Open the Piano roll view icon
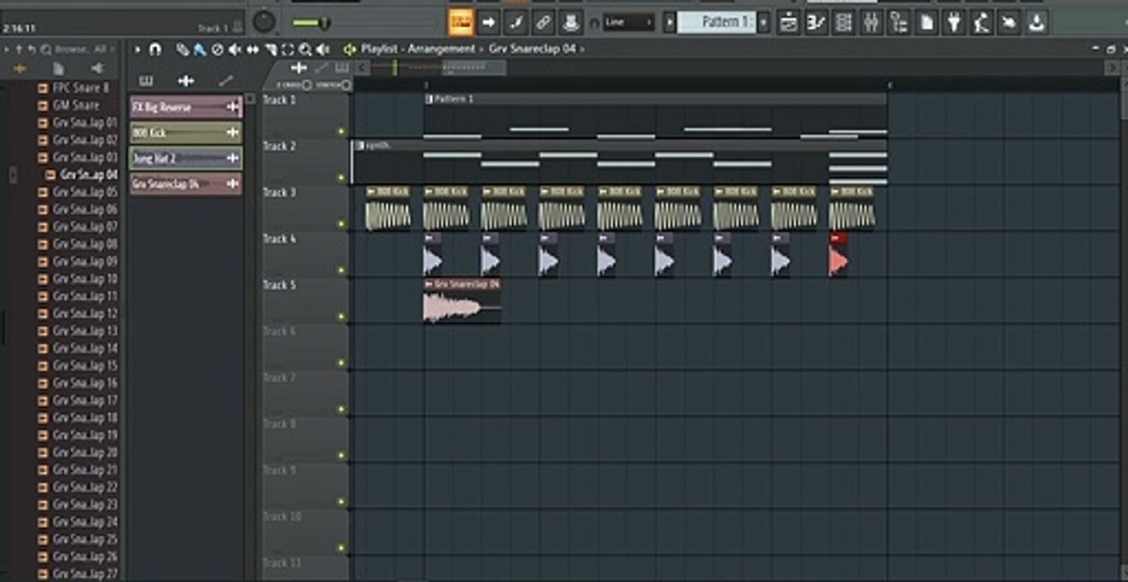Screen dimensions: 1128x582 [816, 23]
